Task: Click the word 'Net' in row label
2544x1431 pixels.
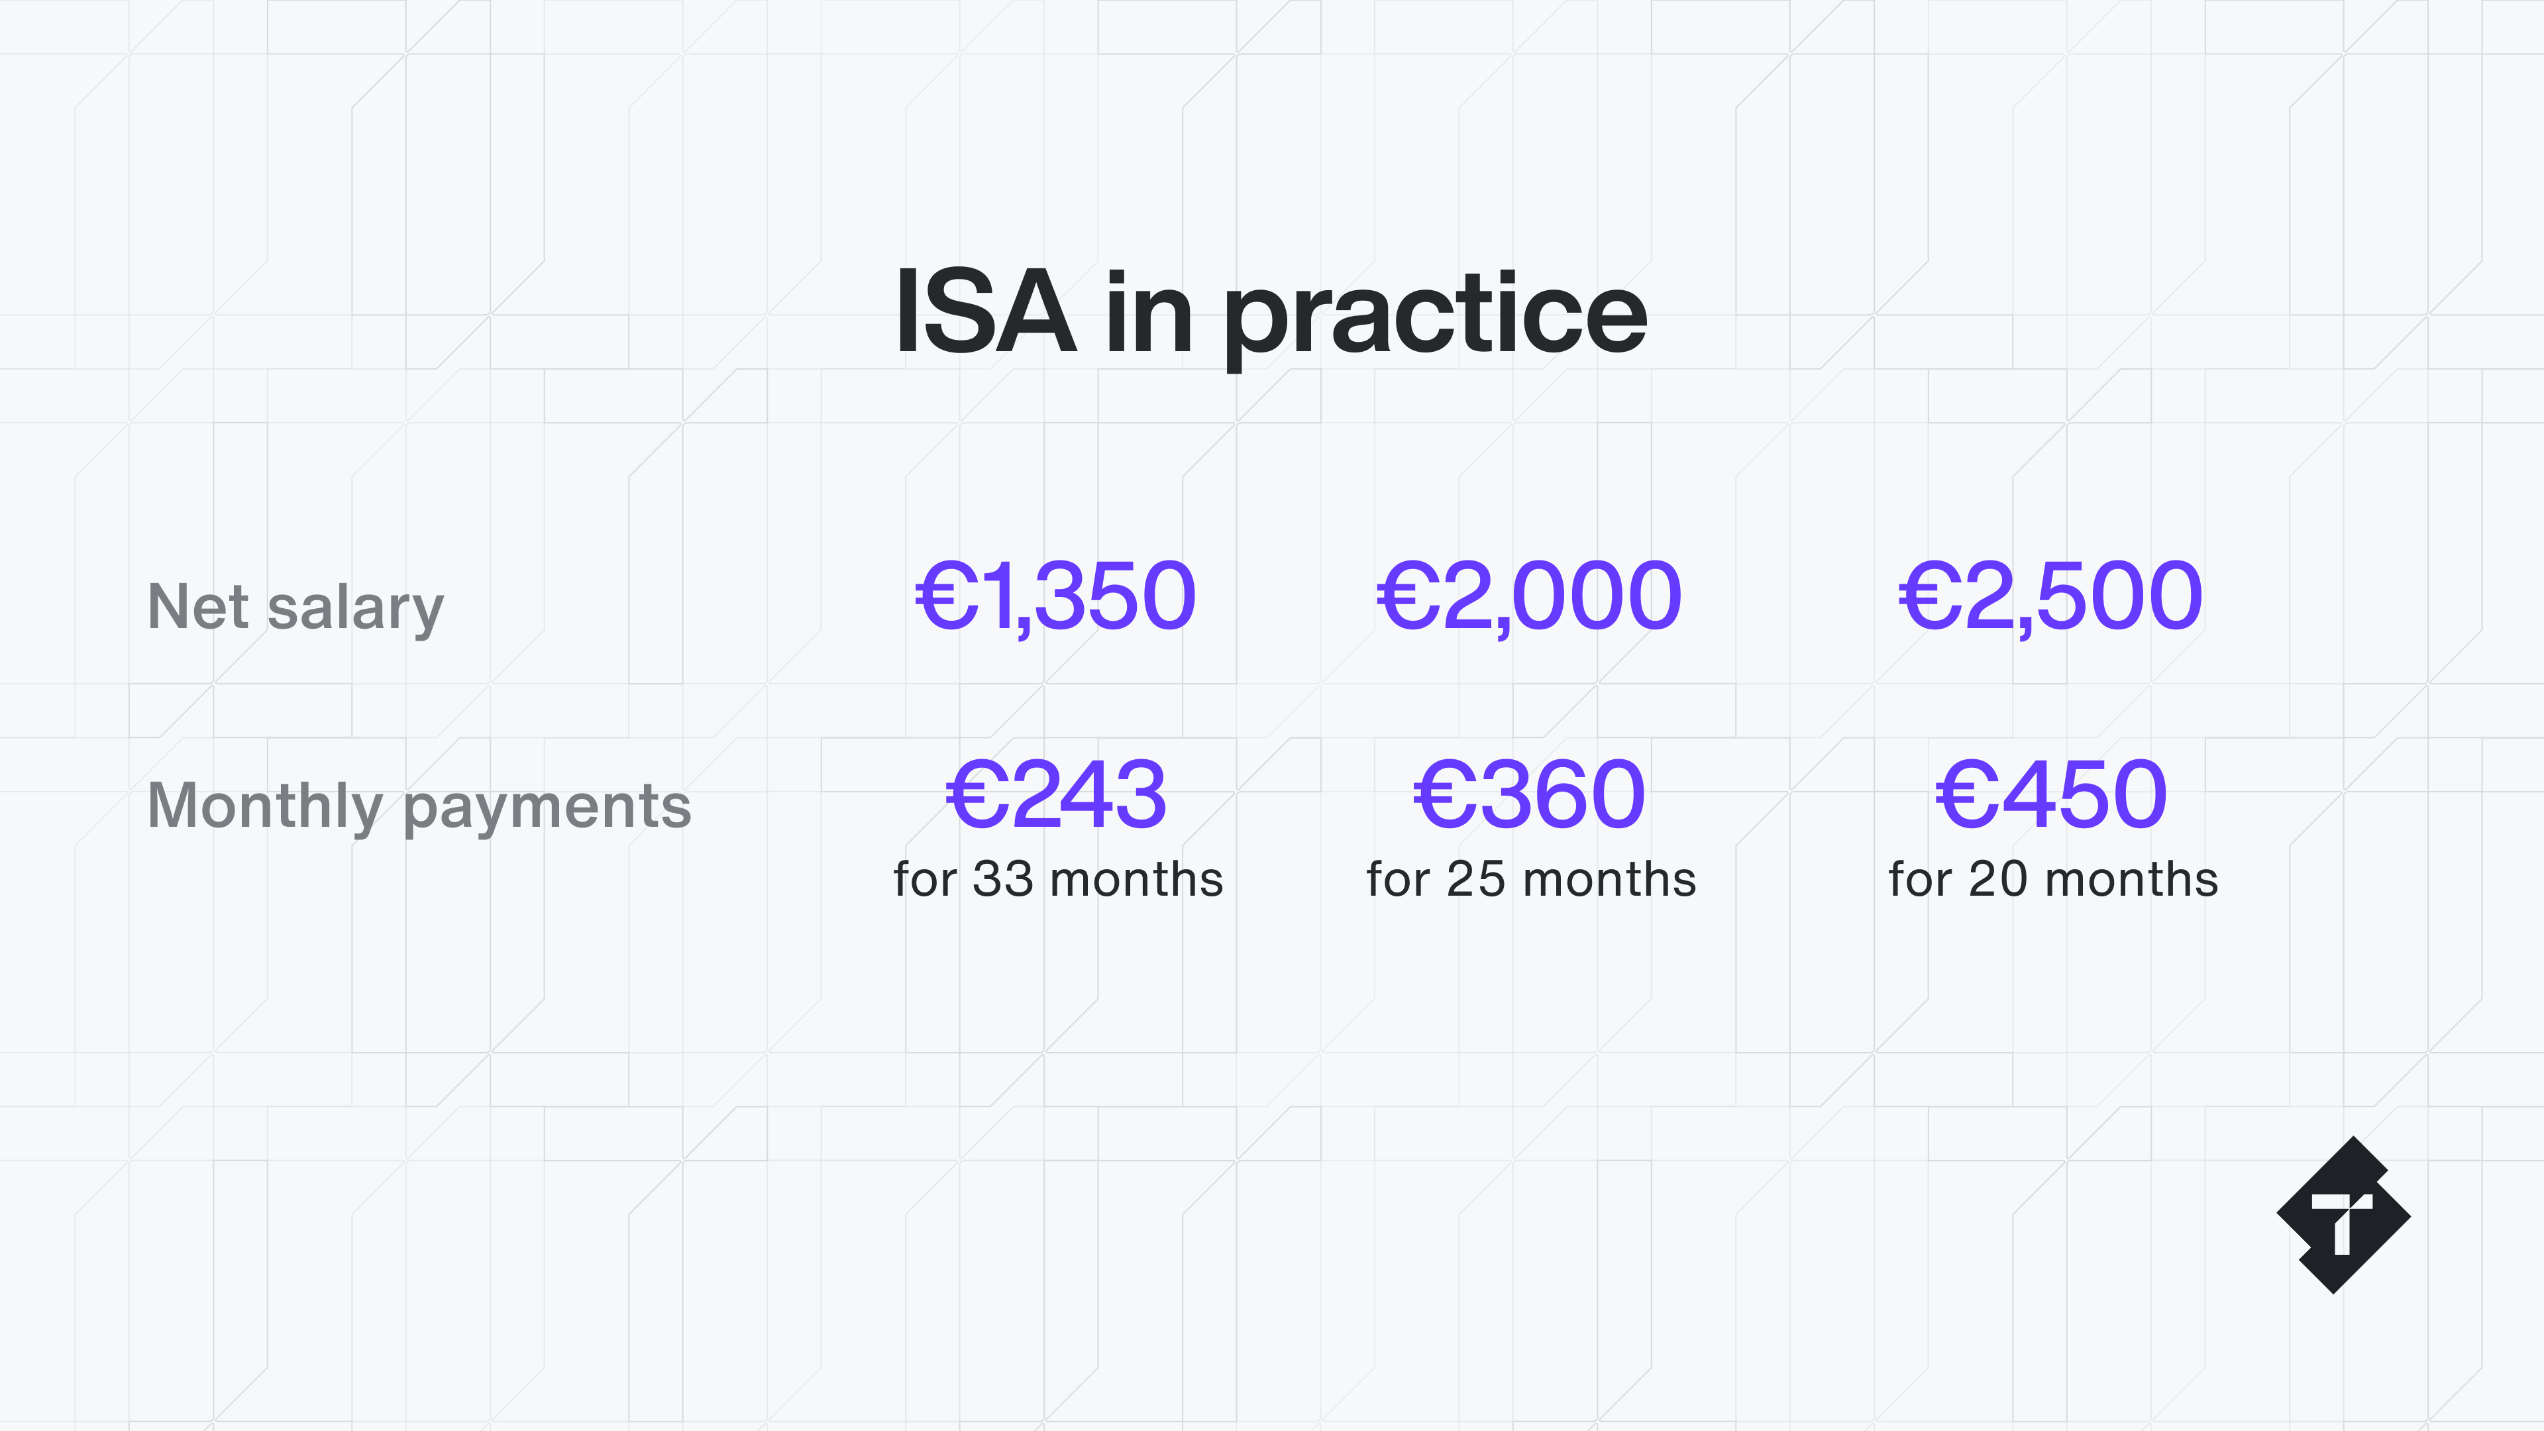Action: (x=197, y=606)
